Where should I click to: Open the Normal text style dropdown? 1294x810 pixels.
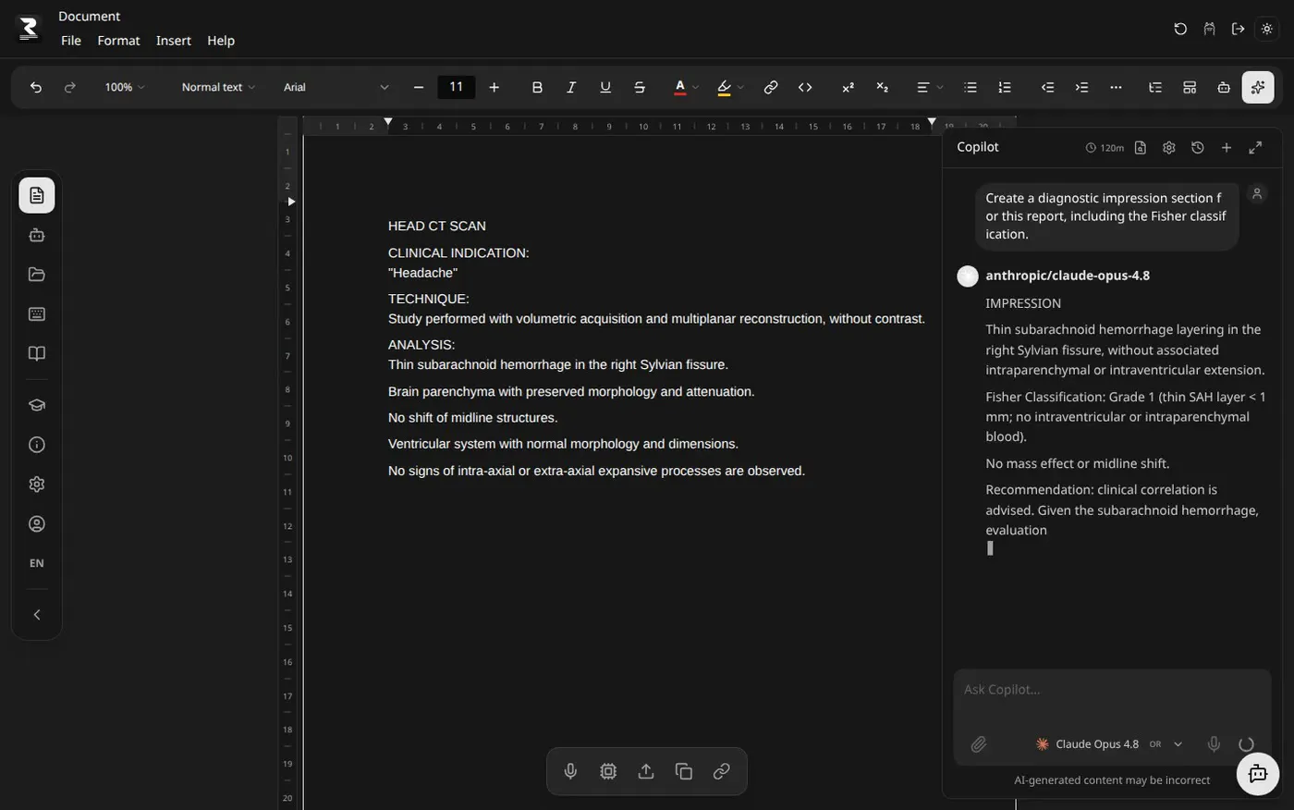tap(218, 87)
